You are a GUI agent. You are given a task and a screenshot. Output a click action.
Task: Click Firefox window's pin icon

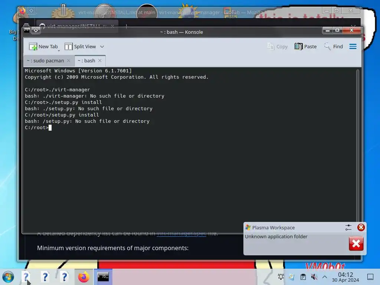(32, 10)
